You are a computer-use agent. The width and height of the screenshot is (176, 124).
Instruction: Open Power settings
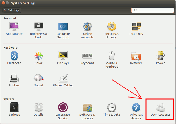point(160,58)
